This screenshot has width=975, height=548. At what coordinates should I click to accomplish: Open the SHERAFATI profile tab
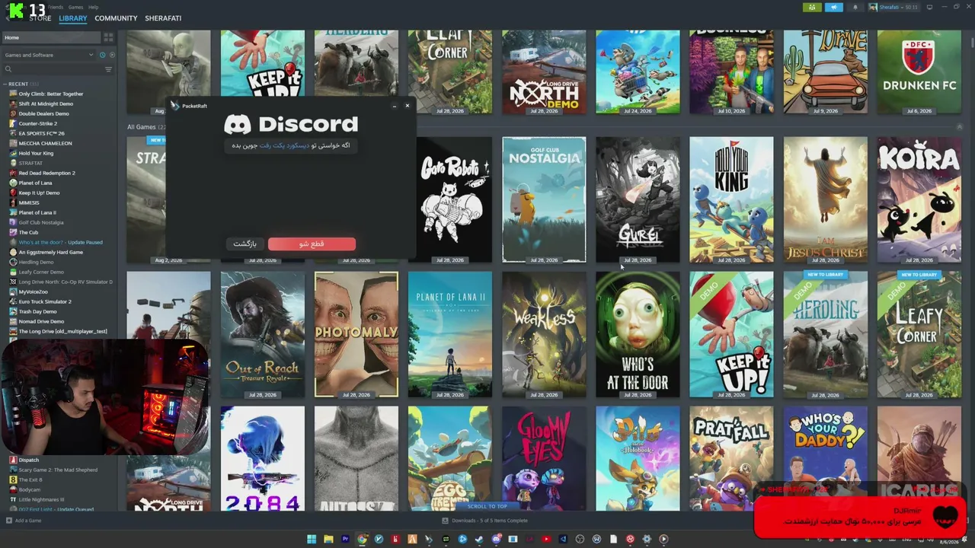coord(163,18)
